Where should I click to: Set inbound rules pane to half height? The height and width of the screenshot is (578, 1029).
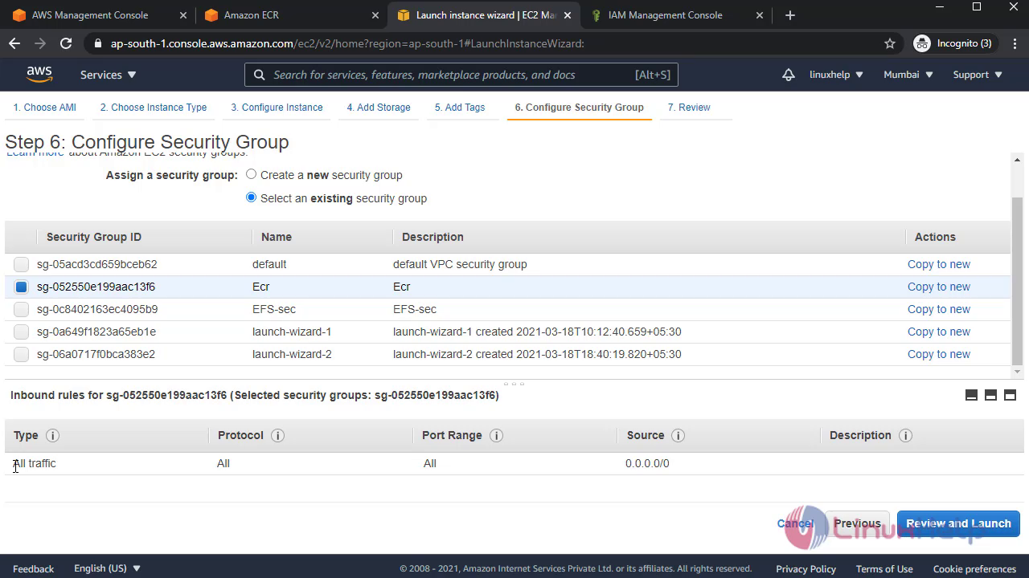(x=990, y=395)
